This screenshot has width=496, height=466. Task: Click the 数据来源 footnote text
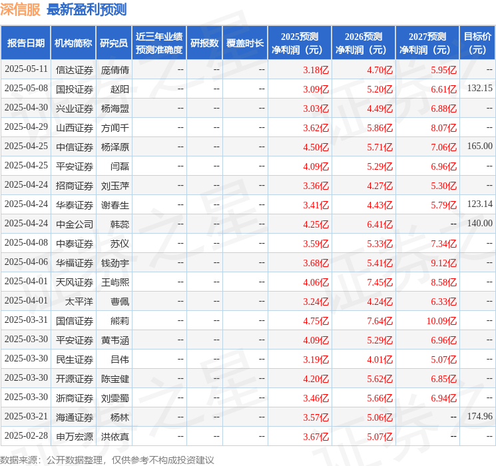coord(107,460)
